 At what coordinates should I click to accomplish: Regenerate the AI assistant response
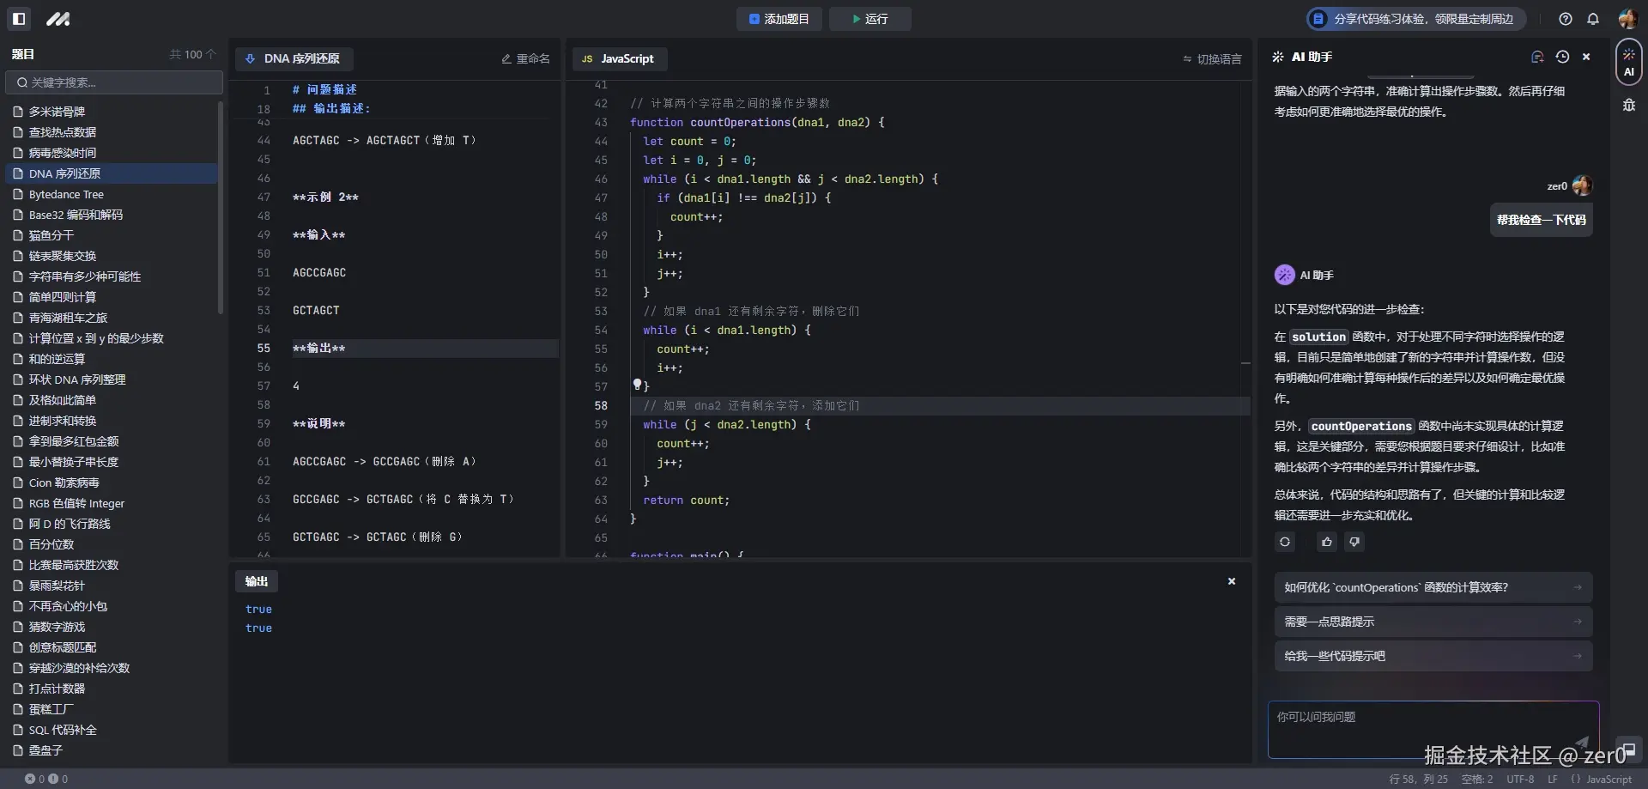(x=1285, y=542)
